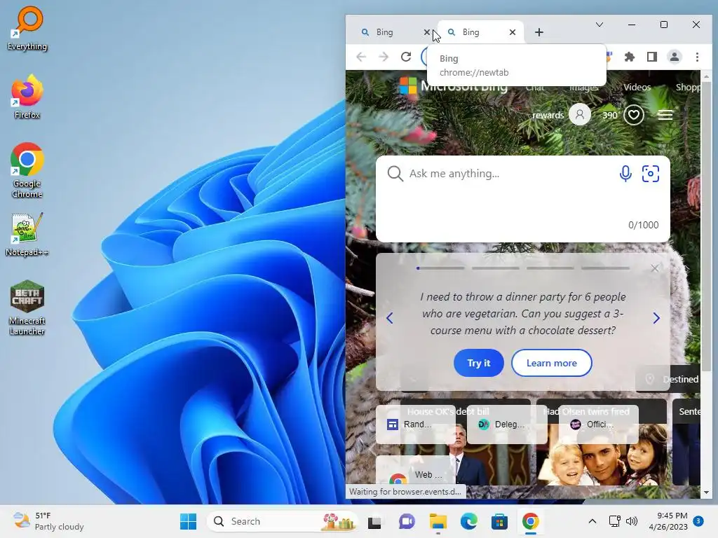Viewport: 718px width, 538px height.
Task: Open the Offici... shortcut tile
Action: [599, 424]
